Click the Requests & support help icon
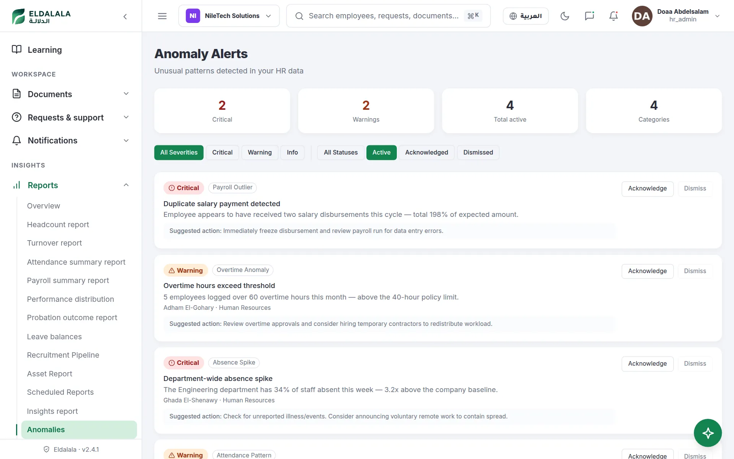Viewport: 734px width, 459px height. tap(16, 117)
